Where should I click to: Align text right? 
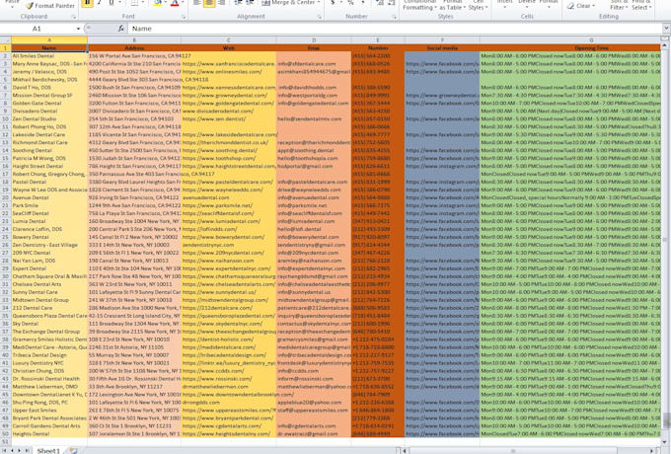(x=222, y=3)
